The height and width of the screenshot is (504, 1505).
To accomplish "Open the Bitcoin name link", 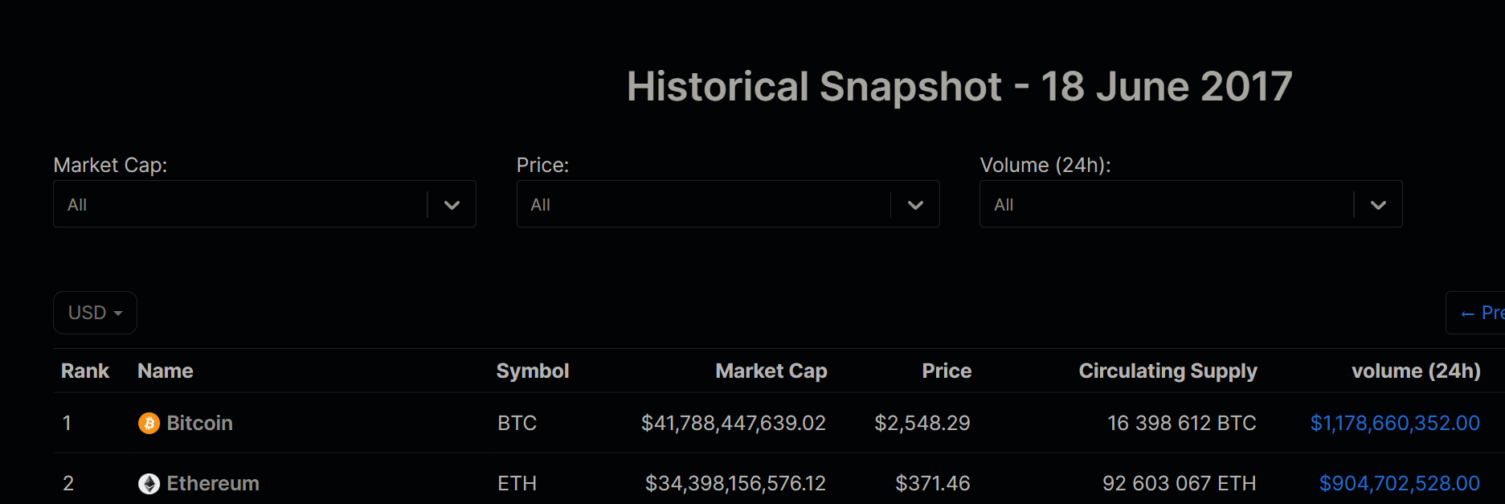I will point(199,423).
